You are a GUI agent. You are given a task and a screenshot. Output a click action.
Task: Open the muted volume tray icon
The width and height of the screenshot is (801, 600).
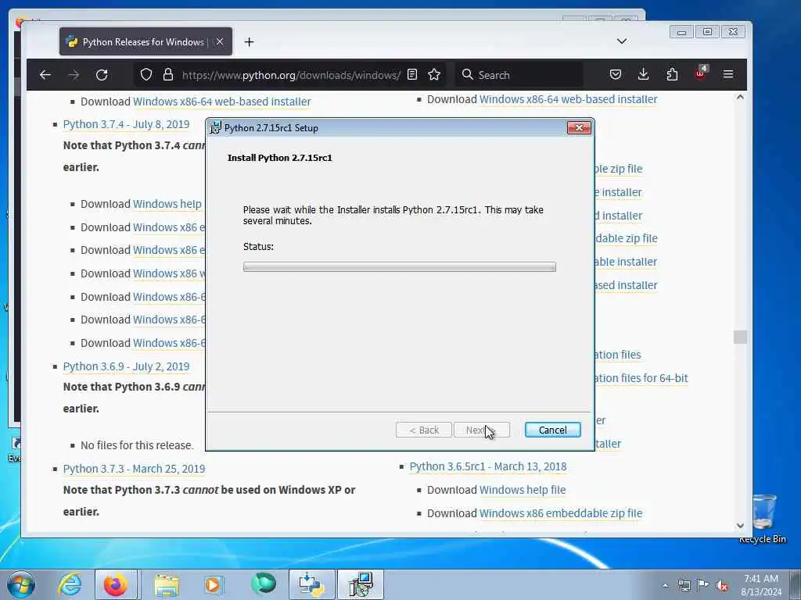pos(722,586)
